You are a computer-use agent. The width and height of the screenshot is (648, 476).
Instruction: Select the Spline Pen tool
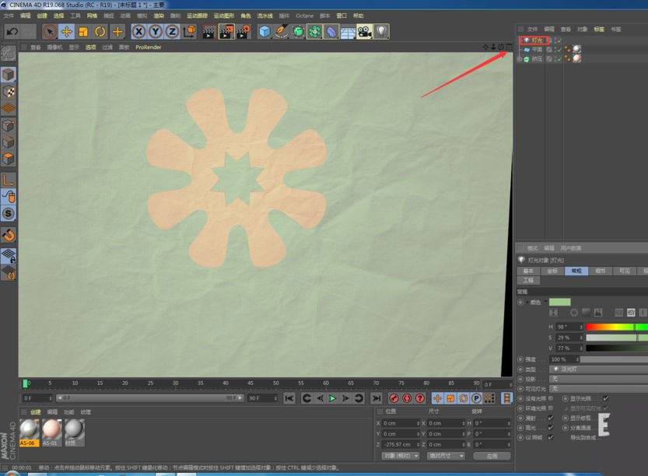pos(282,31)
